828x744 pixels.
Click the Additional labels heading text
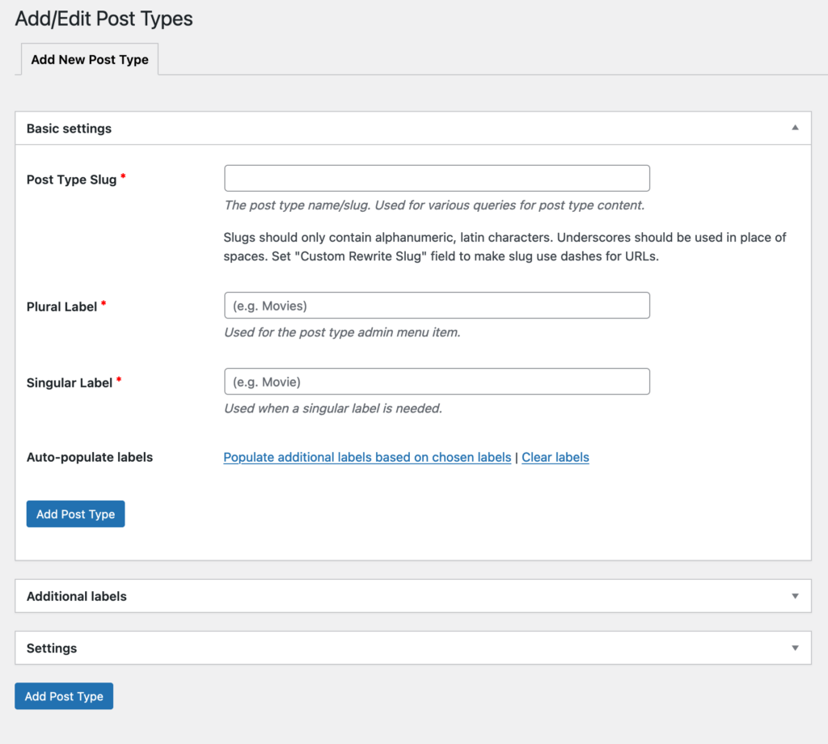77,596
